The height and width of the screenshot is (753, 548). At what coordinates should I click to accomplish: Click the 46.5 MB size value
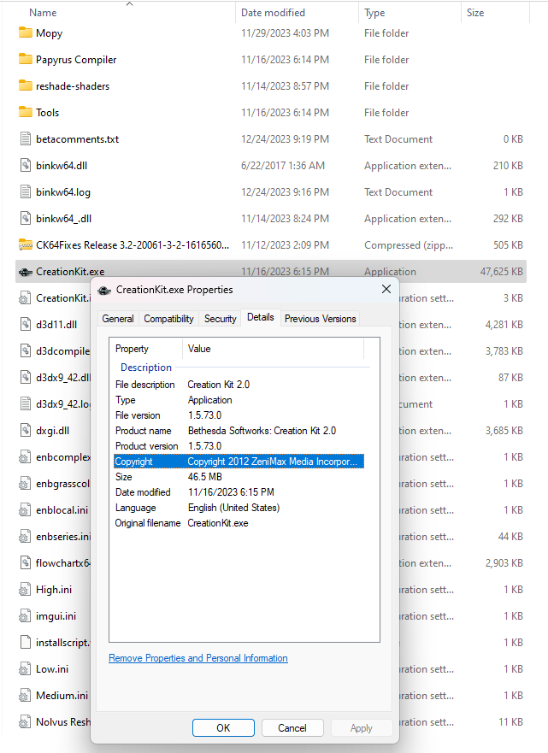[x=205, y=477]
